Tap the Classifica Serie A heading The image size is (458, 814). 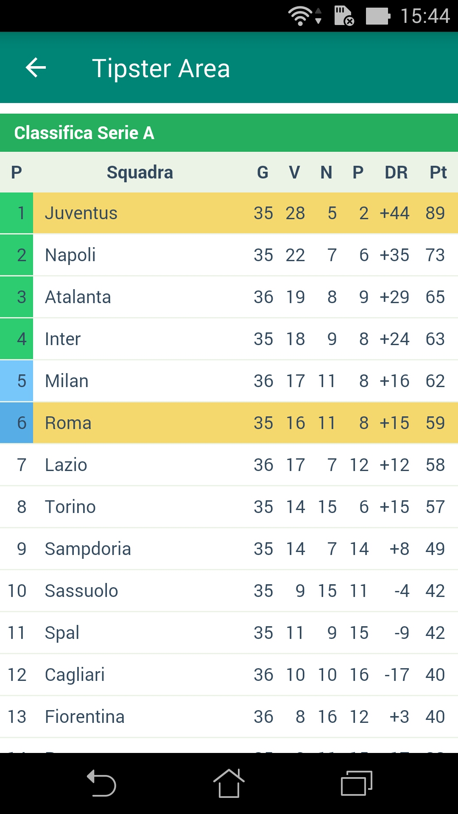pos(84,133)
